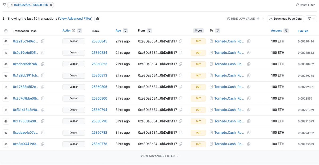Open the Amount column filter
The image size is (319, 165).
pyautogui.click(x=286, y=31)
